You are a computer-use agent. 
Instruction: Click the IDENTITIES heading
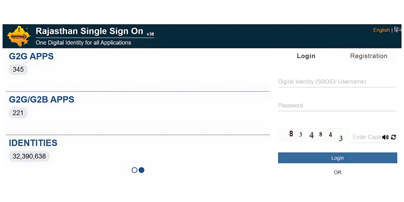[x=33, y=143]
